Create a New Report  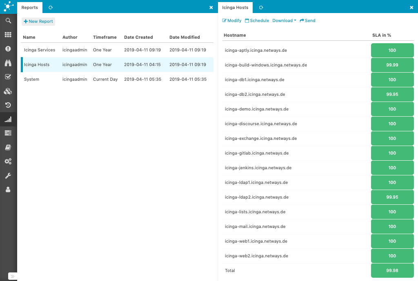click(38, 21)
